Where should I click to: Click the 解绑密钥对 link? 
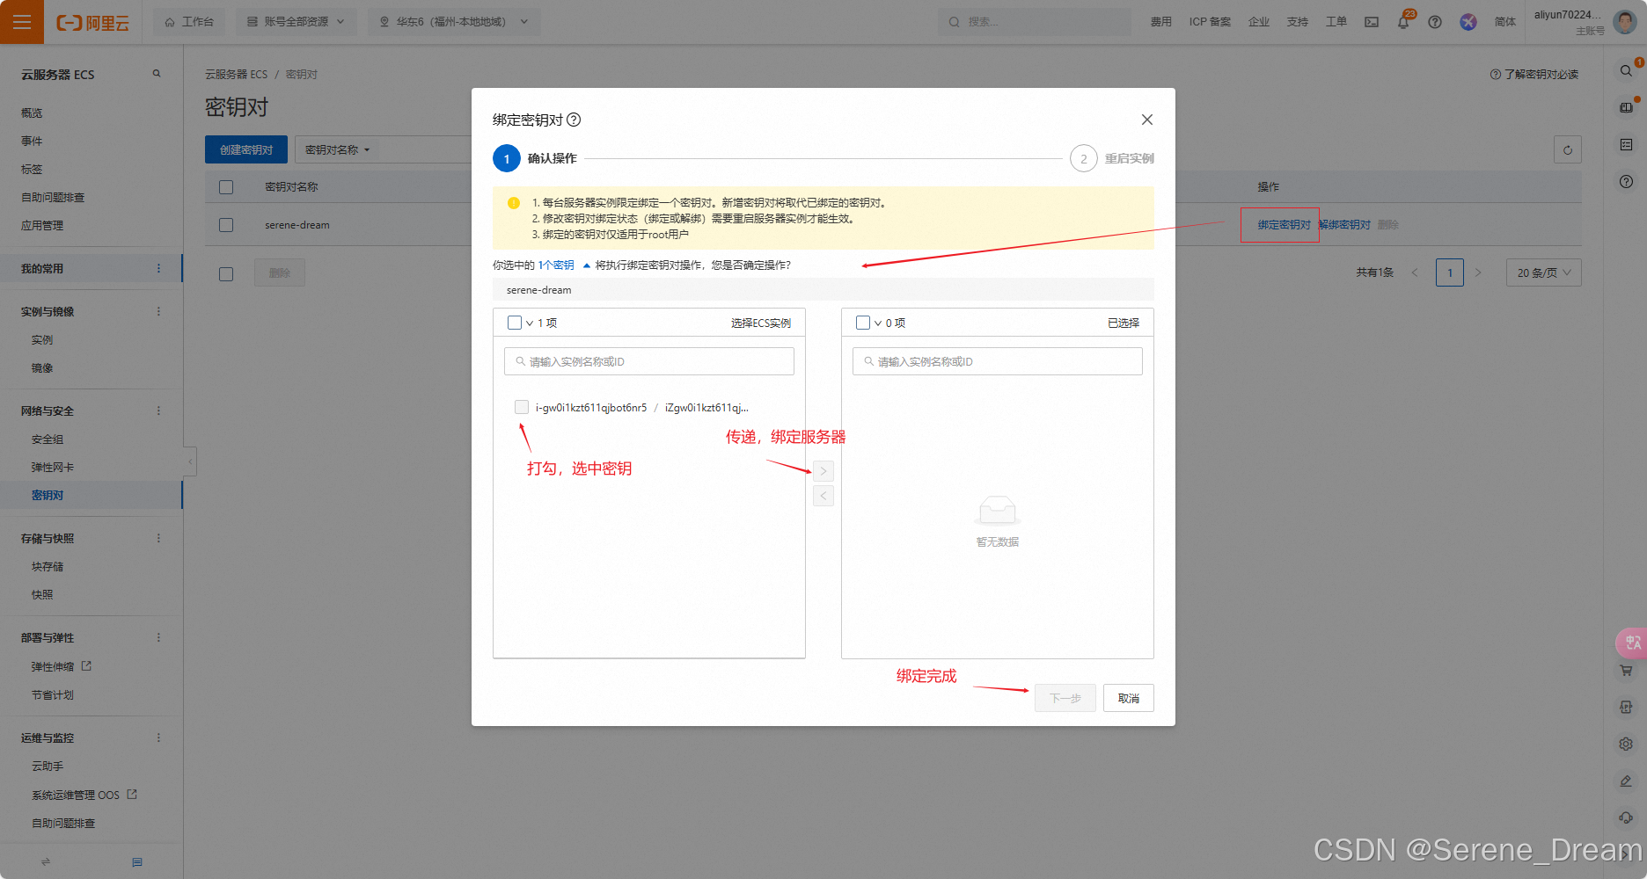[1344, 225]
